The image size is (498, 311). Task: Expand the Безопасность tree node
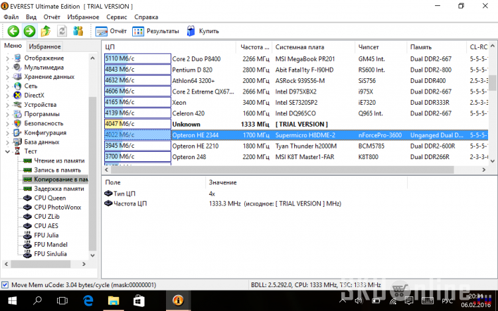[x=7, y=123]
